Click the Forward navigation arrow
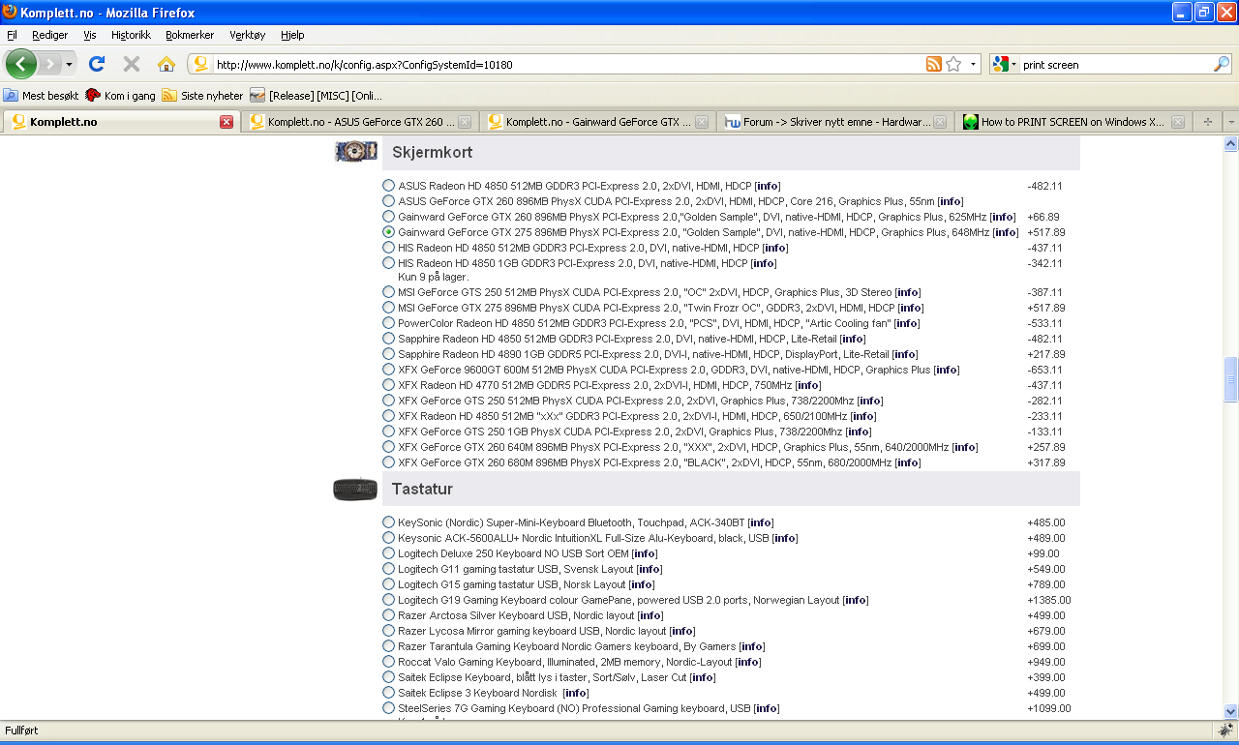The image size is (1239, 745). click(49, 64)
